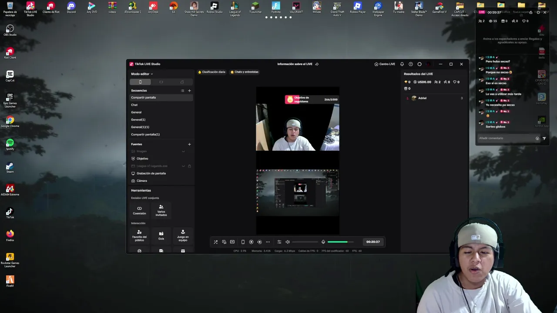Adjust the speaker volume slider
This screenshot has width=557, height=313.
click(305, 242)
